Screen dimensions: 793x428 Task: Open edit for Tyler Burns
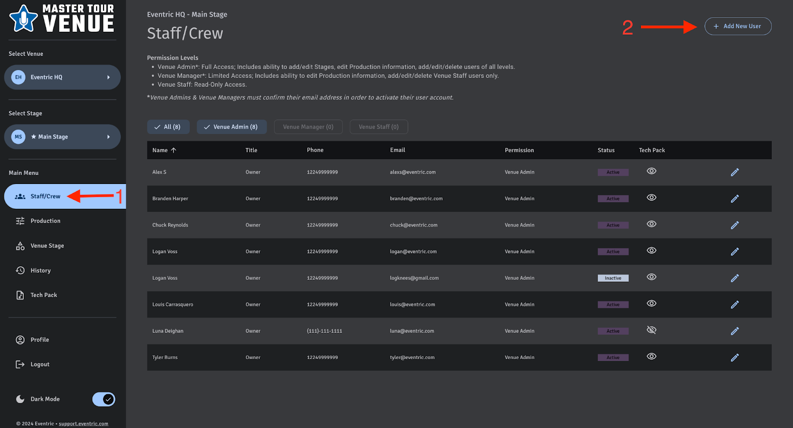pyautogui.click(x=735, y=358)
